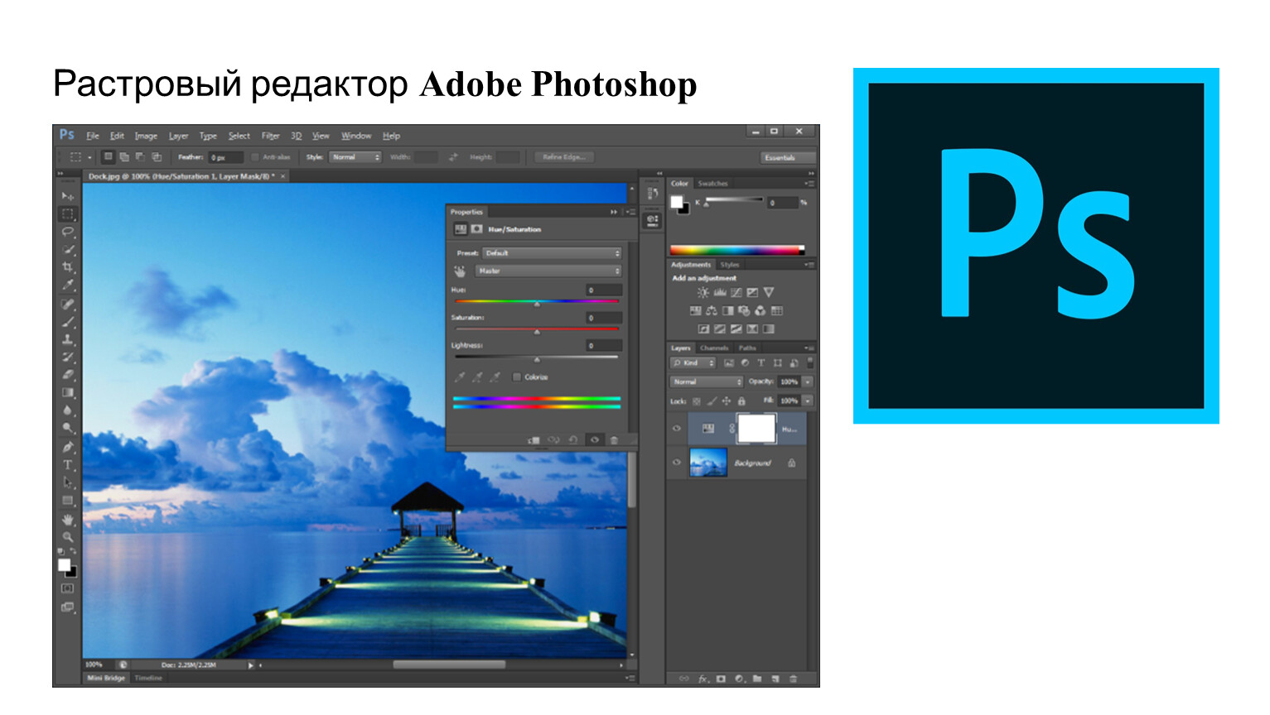
Task: Click the on-image adjustment hand tool
Action: (x=460, y=271)
